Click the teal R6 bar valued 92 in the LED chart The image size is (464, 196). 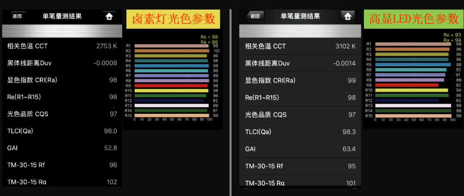tap(411, 70)
